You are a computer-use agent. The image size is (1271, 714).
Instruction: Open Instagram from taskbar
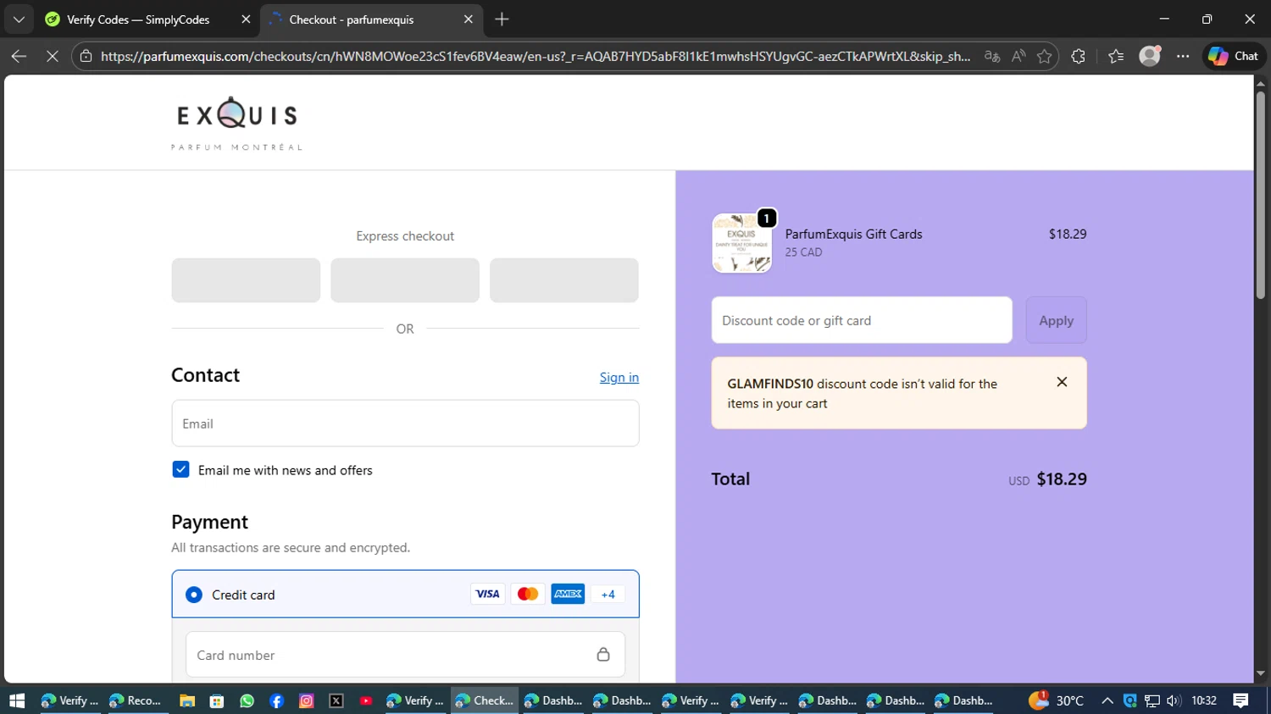pos(307,700)
